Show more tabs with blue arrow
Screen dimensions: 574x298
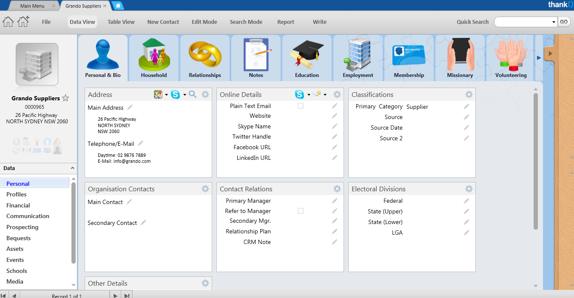pos(539,58)
